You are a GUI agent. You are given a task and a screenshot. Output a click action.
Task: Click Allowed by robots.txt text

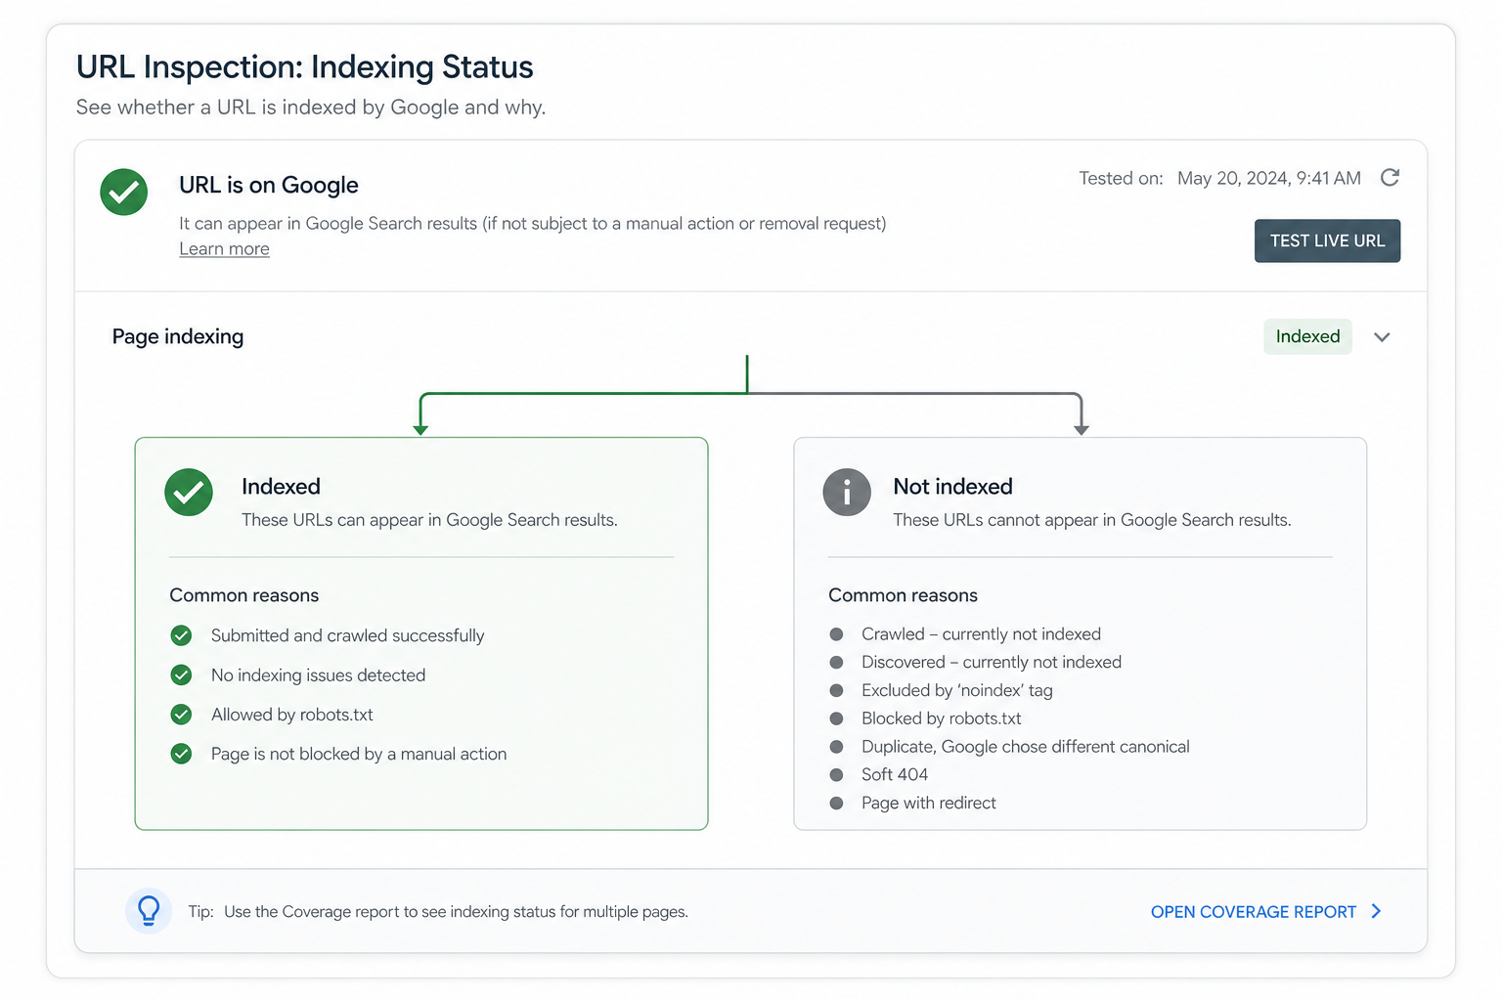tap(292, 715)
